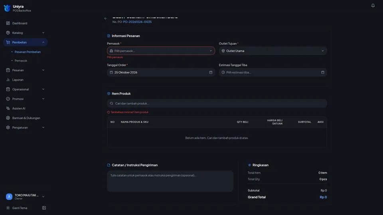The image size is (383, 215).
Task: Click the search icon in product field
Action: tap(111, 104)
